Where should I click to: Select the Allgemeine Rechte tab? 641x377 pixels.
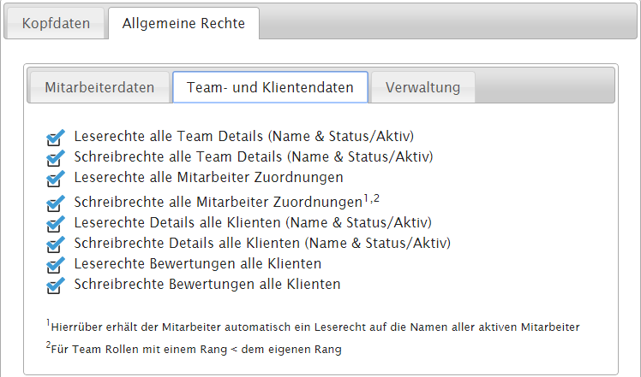pos(183,23)
